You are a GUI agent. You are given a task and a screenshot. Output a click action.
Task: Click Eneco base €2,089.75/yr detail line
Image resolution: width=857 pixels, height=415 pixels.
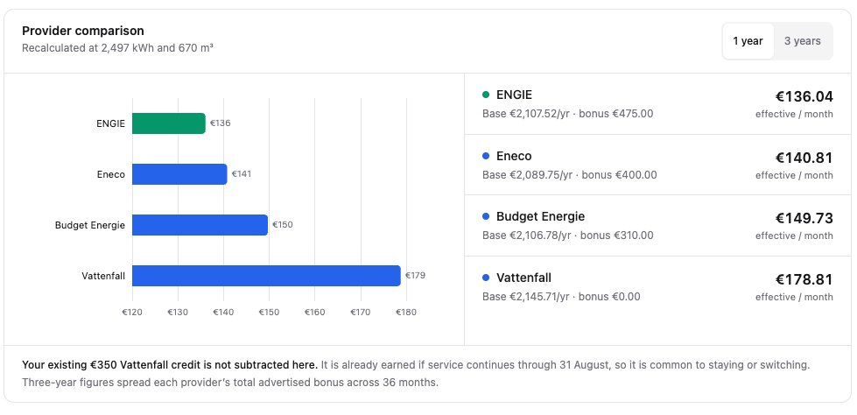point(570,175)
